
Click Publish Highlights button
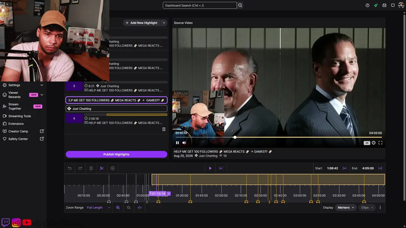pyautogui.click(x=116, y=154)
